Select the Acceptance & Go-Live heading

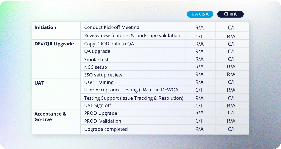(x=50, y=117)
